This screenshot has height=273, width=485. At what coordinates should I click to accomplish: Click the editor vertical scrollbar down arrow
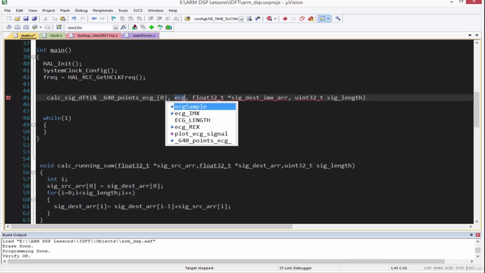click(477, 221)
